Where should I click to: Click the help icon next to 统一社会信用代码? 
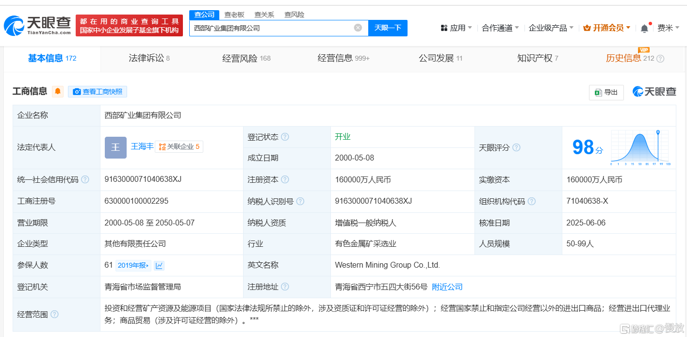tap(85, 179)
